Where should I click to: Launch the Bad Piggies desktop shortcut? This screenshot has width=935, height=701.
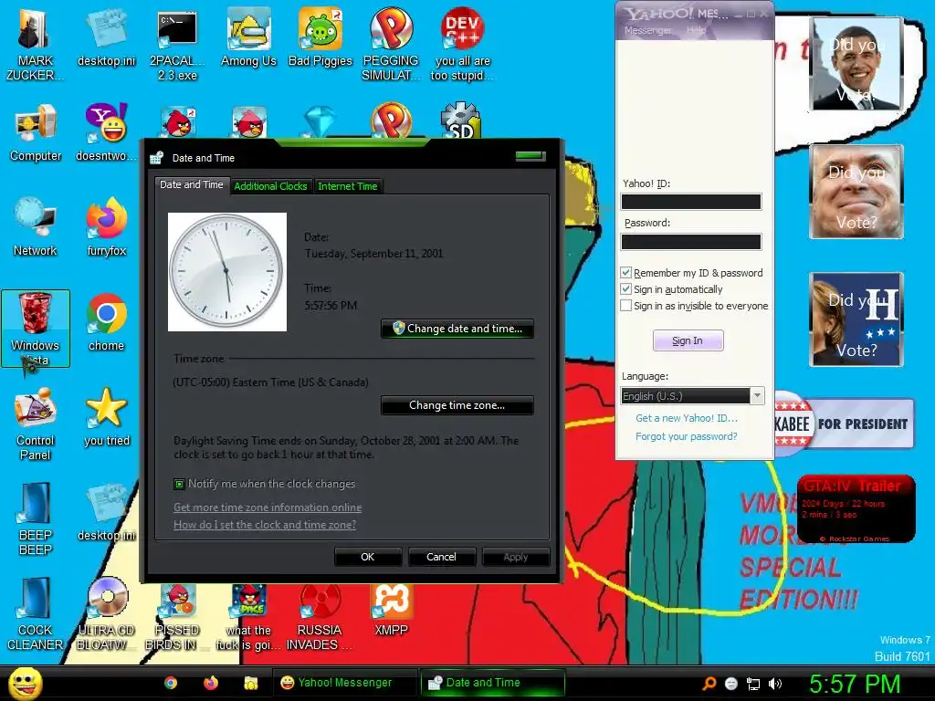(320, 37)
